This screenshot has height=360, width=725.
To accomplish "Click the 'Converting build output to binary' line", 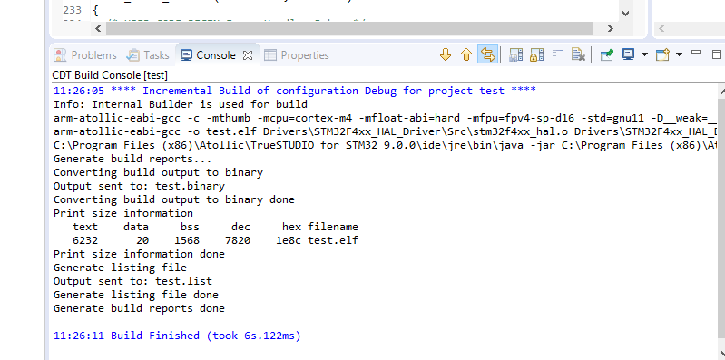I will [158, 172].
